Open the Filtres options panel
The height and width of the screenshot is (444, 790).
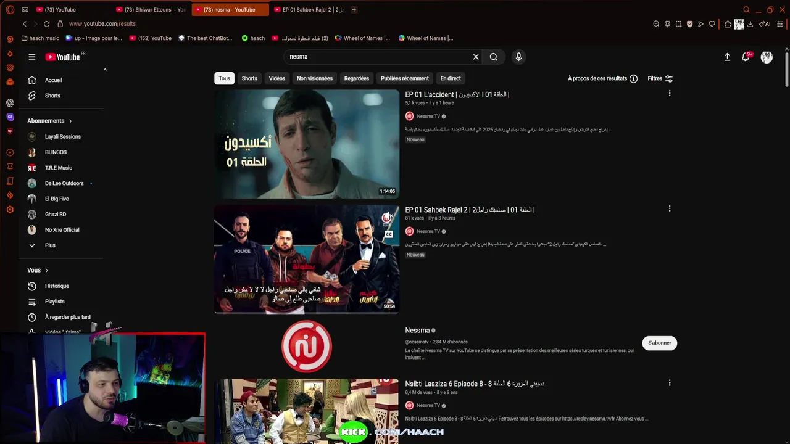pos(660,78)
